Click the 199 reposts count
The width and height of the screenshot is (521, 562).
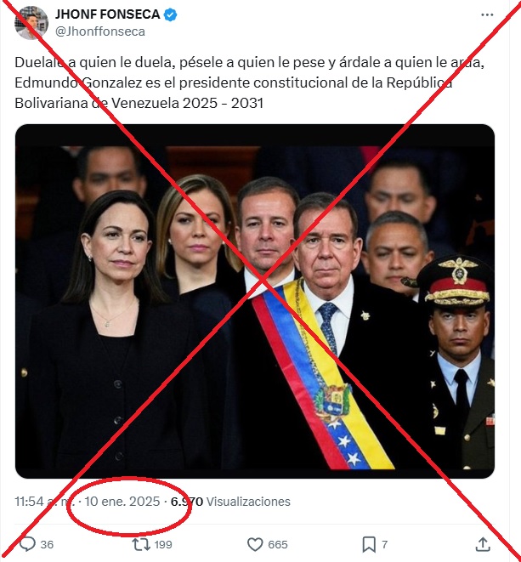point(163,544)
